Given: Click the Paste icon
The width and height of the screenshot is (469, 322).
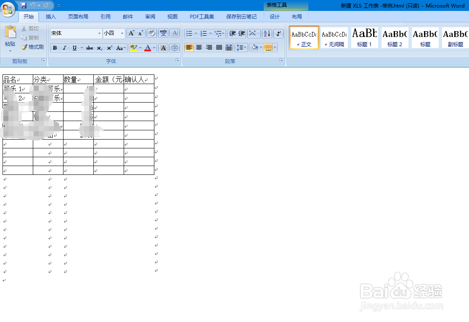Looking at the screenshot, I should click(10, 32).
